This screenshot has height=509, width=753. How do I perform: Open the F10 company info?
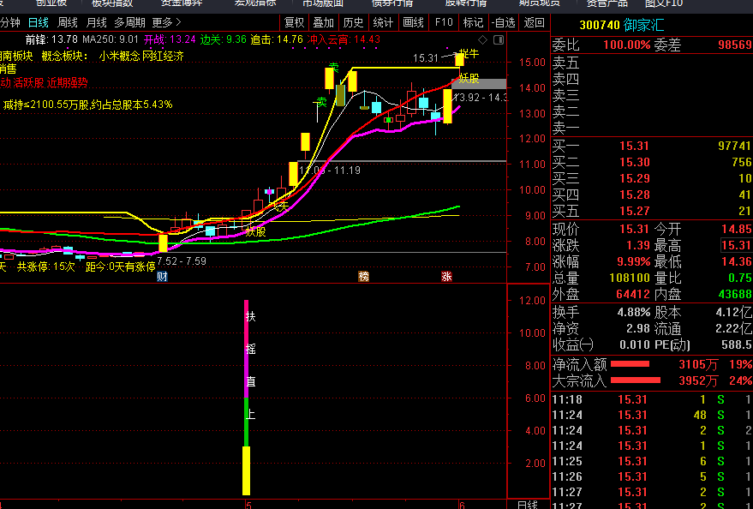(443, 22)
